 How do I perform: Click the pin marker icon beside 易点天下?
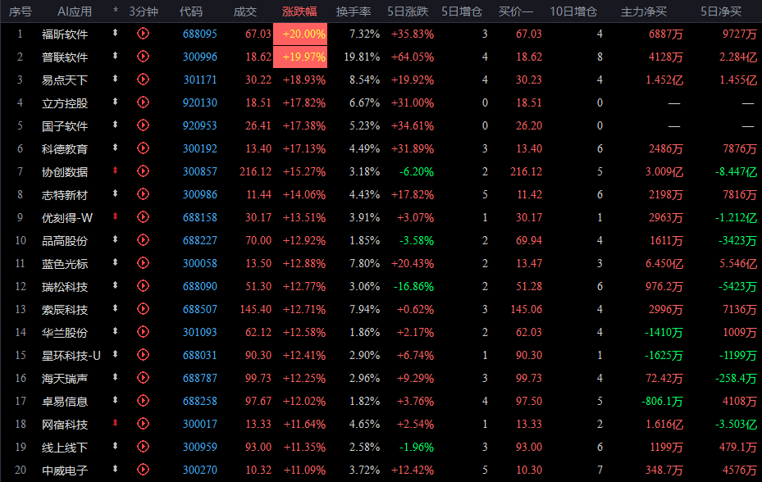[115, 79]
